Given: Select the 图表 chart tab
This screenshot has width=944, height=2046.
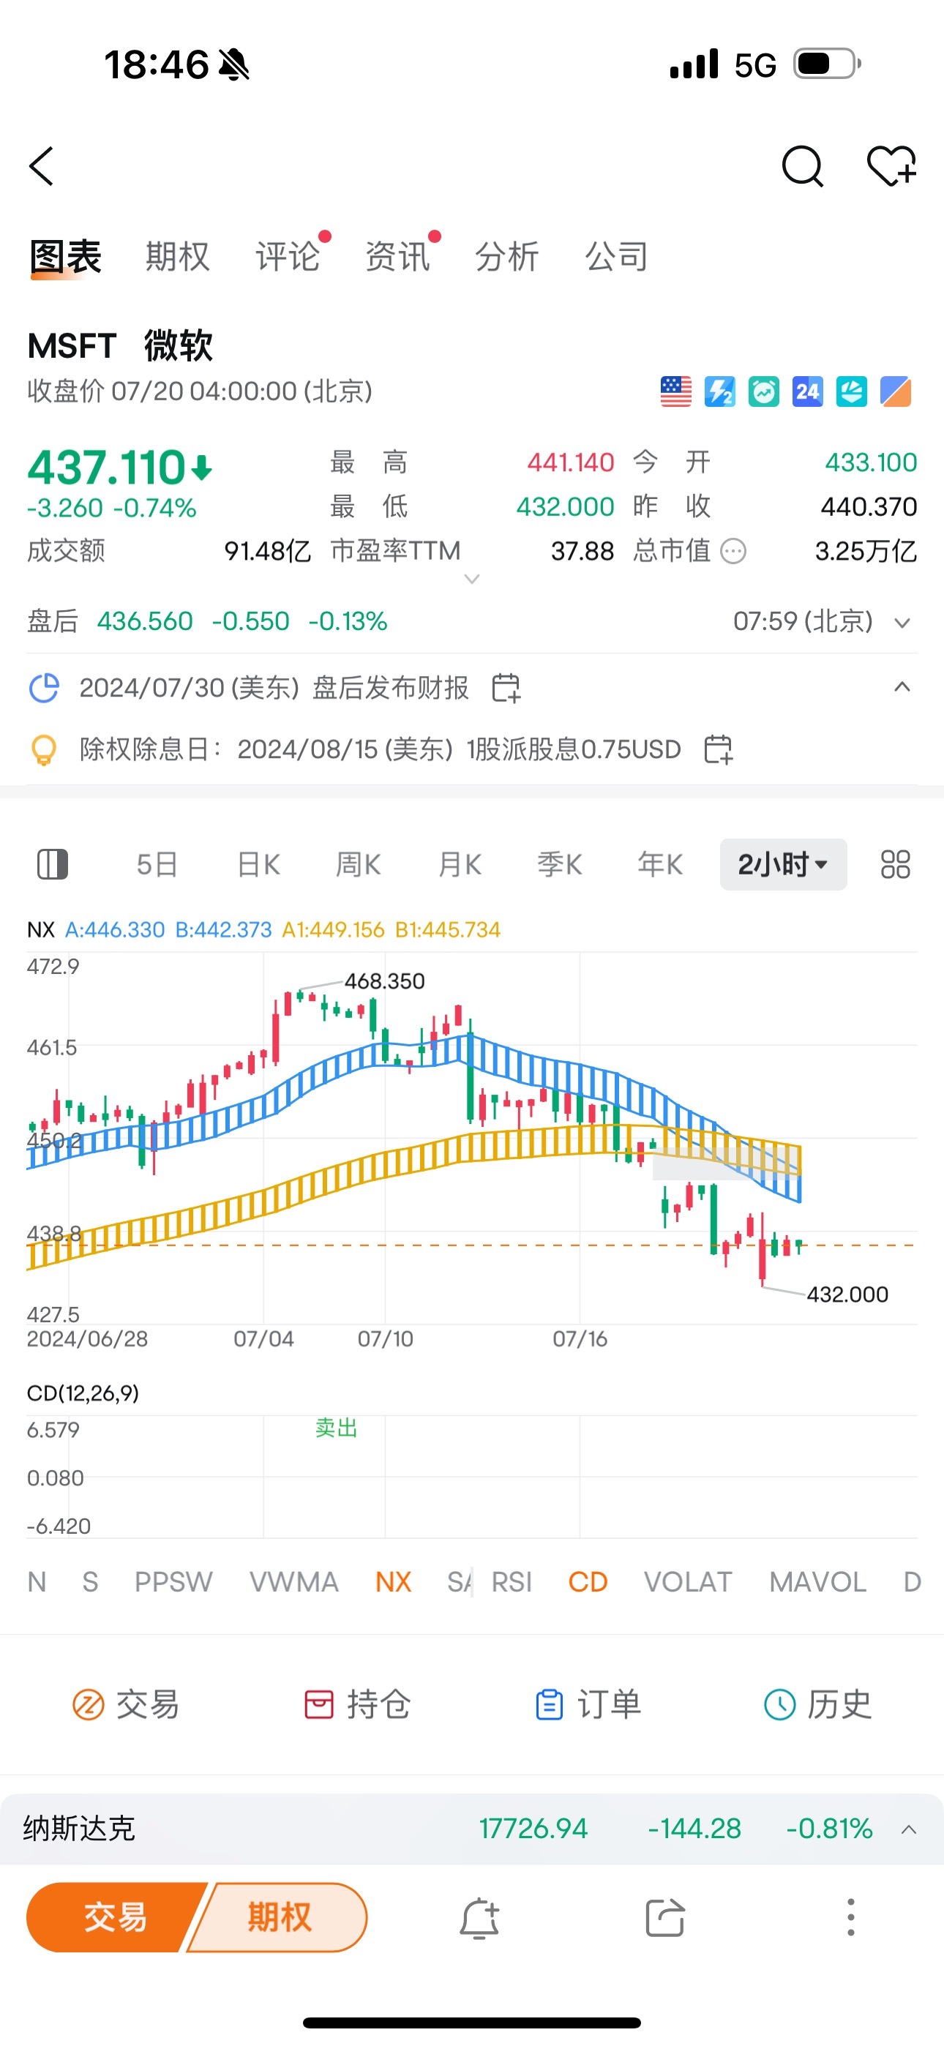Looking at the screenshot, I should point(66,257).
